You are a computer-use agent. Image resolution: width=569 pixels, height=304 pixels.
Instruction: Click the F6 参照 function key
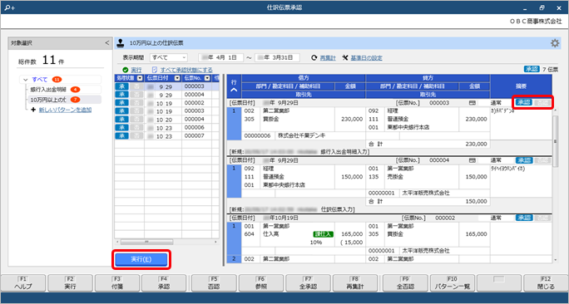tap(261, 283)
